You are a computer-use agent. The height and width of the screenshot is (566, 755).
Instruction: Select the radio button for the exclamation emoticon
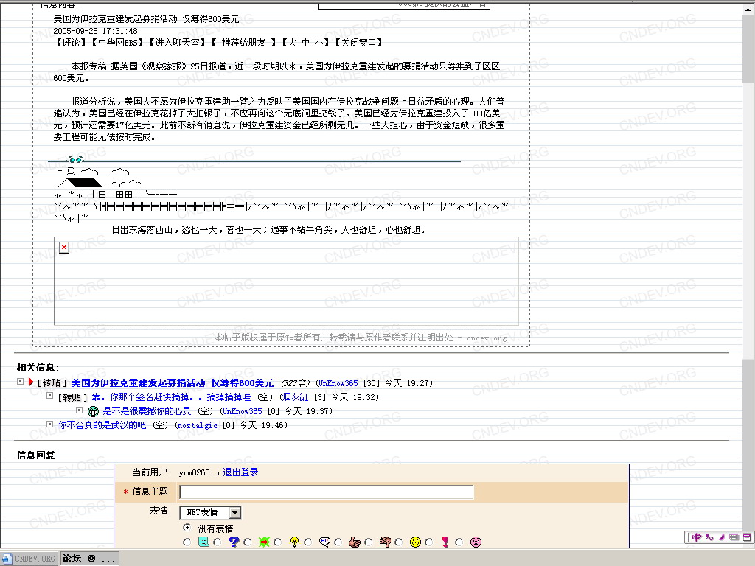[429, 542]
